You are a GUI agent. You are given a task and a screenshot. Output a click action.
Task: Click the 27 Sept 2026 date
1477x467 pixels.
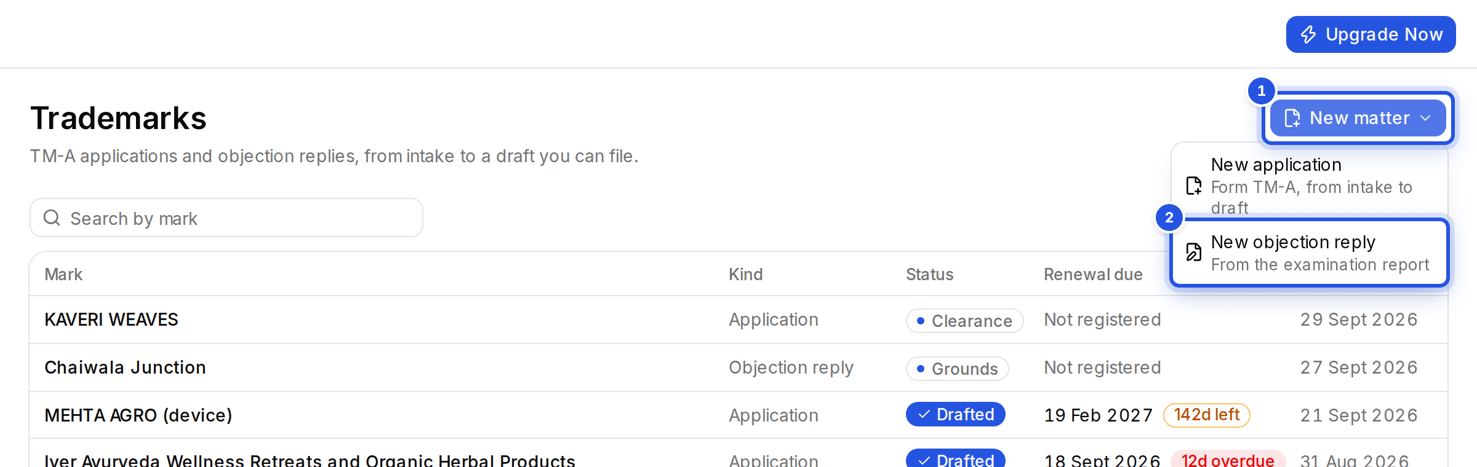(x=1359, y=367)
